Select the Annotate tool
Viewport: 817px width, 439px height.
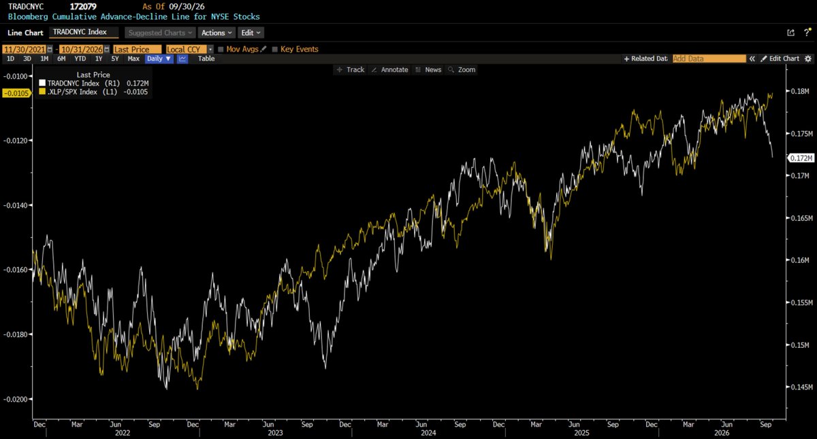390,69
